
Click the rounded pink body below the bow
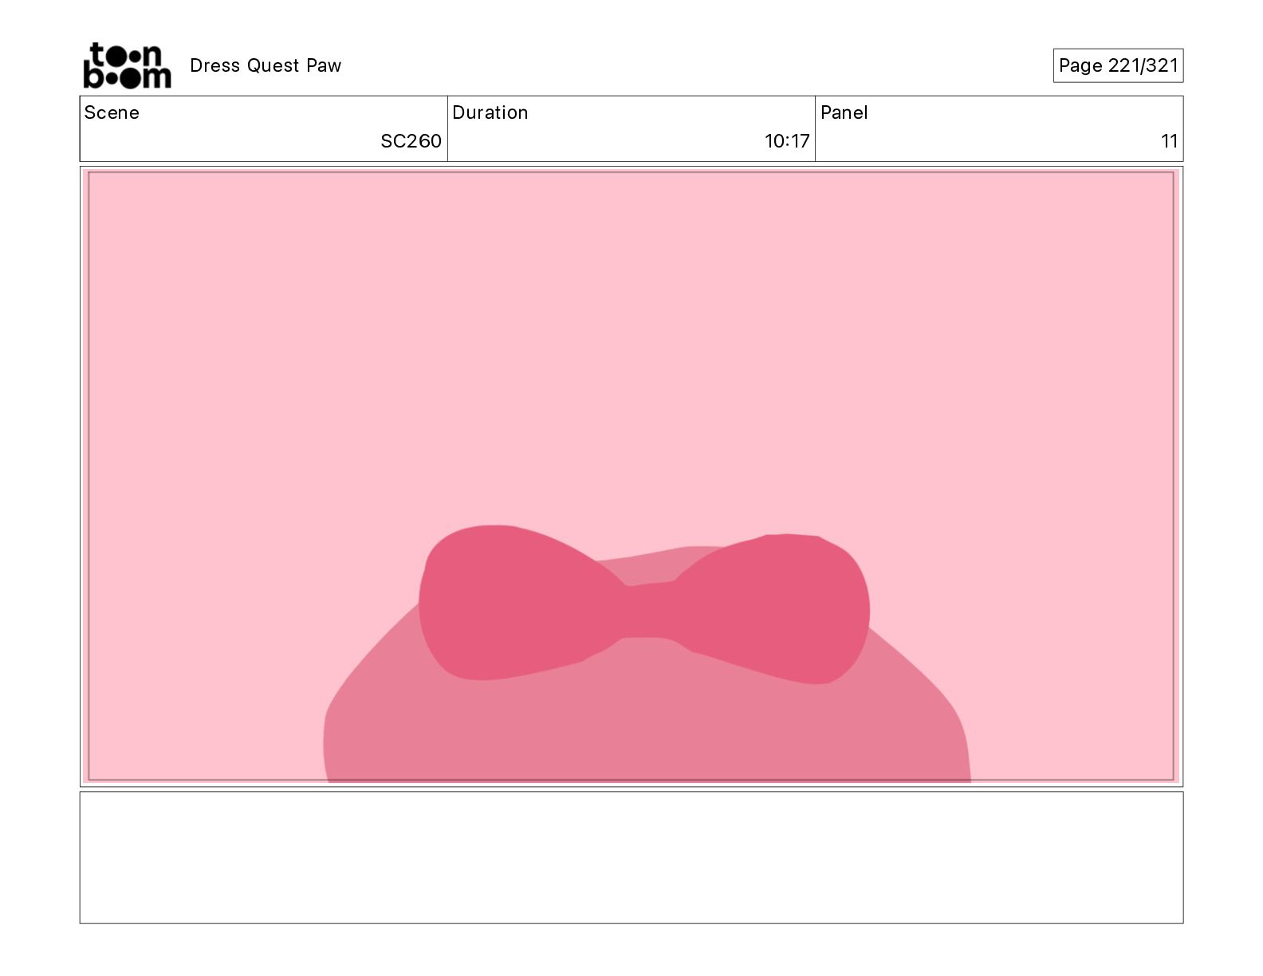pos(646,726)
